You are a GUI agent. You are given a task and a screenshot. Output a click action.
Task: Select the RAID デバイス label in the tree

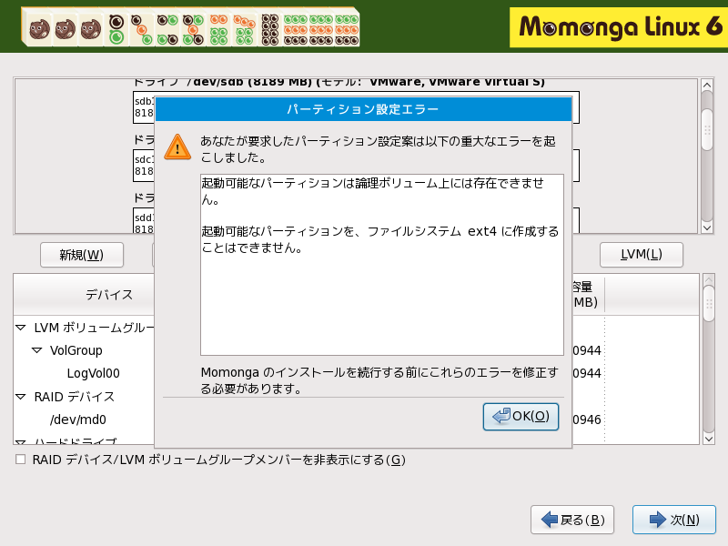click(75, 397)
